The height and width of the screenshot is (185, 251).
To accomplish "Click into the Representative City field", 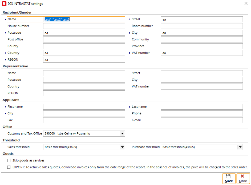I will [202, 80].
